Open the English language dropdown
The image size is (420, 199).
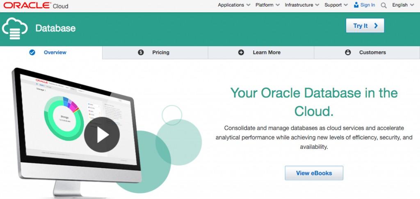(403, 5)
